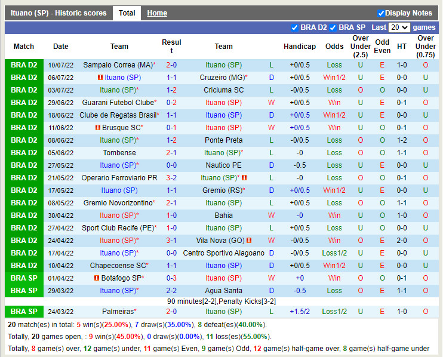Click the Gremio (RS) team link
The height and width of the screenshot is (357, 443).
(x=221, y=190)
